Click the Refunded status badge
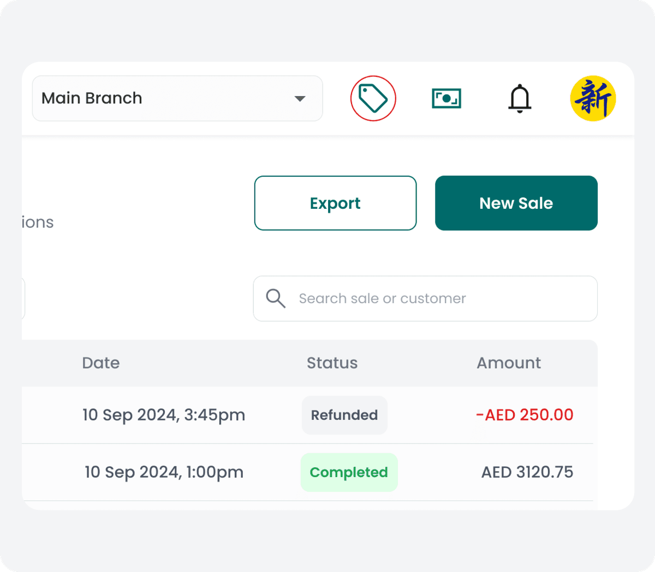This screenshot has height=572, width=655. tap(344, 415)
